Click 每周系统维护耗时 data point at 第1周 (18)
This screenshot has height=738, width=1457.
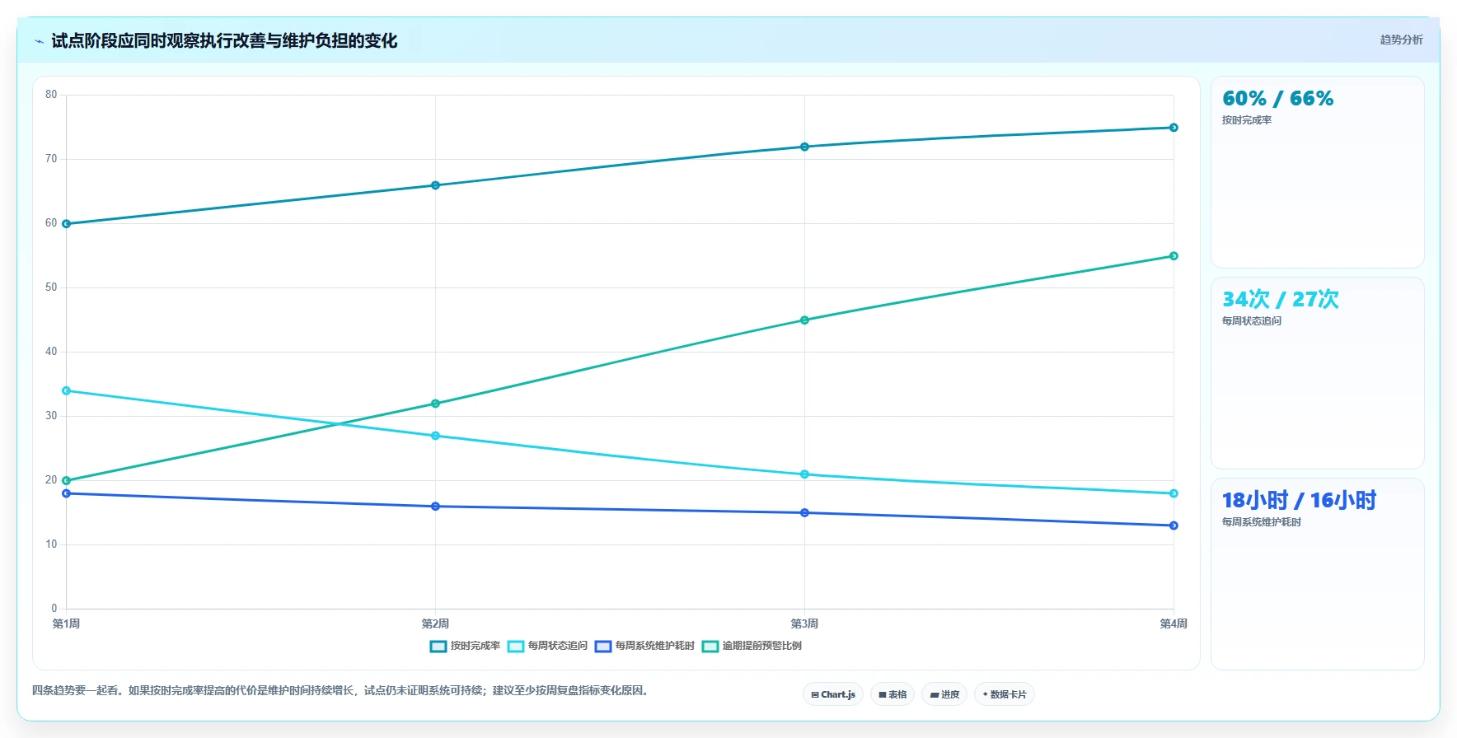(67, 493)
